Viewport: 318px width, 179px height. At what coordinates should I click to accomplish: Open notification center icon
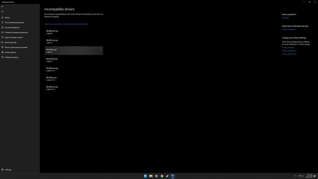315,176
